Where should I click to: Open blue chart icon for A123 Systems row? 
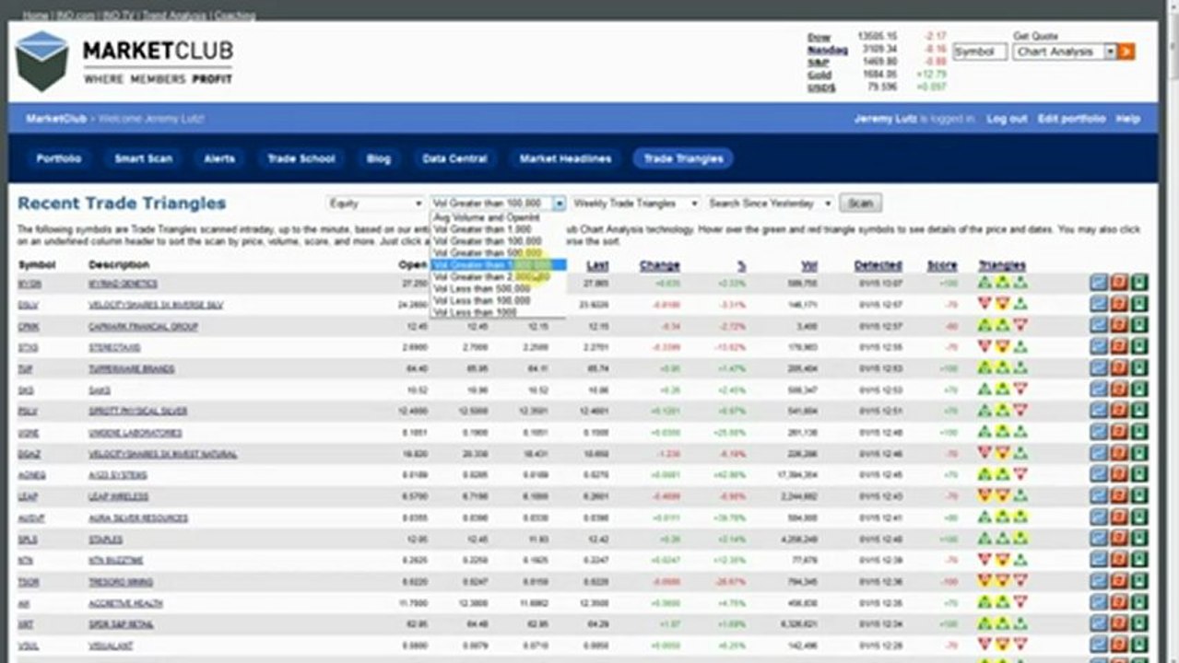[x=1098, y=475]
